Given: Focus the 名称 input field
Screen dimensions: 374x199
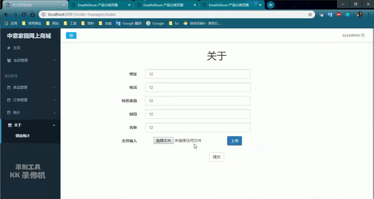Looking at the screenshot, I should click(x=198, y=127).
